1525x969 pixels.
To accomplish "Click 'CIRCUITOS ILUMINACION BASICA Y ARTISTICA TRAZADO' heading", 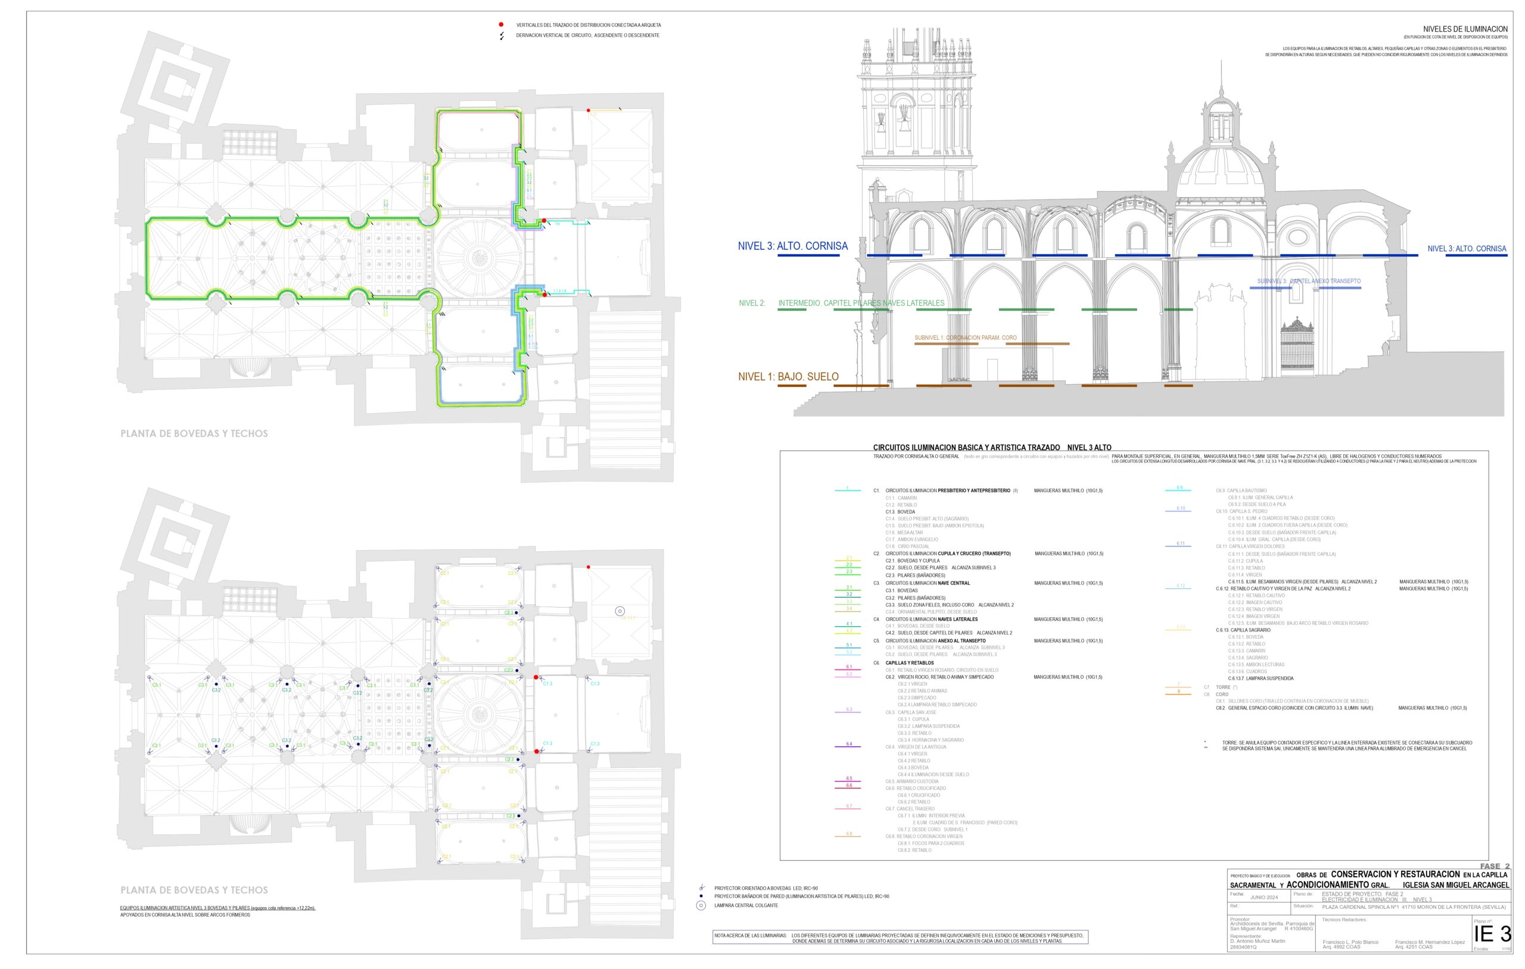I will 966,448.
